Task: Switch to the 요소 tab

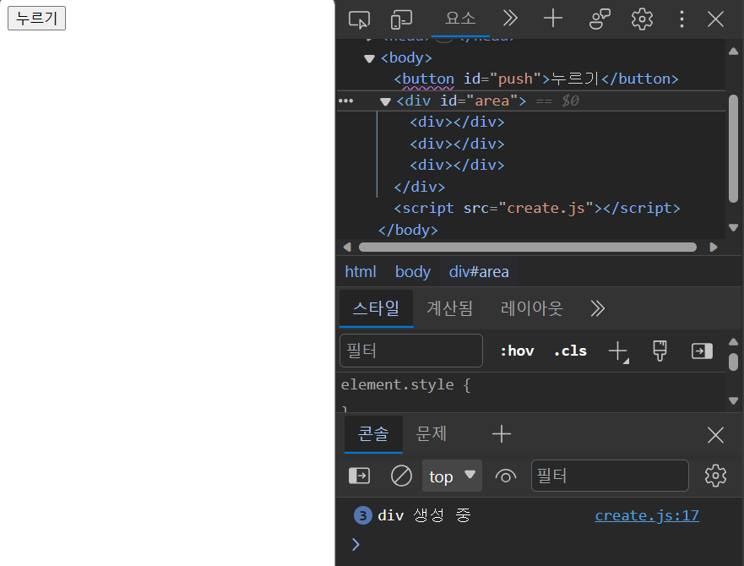Action: [460, 19]
